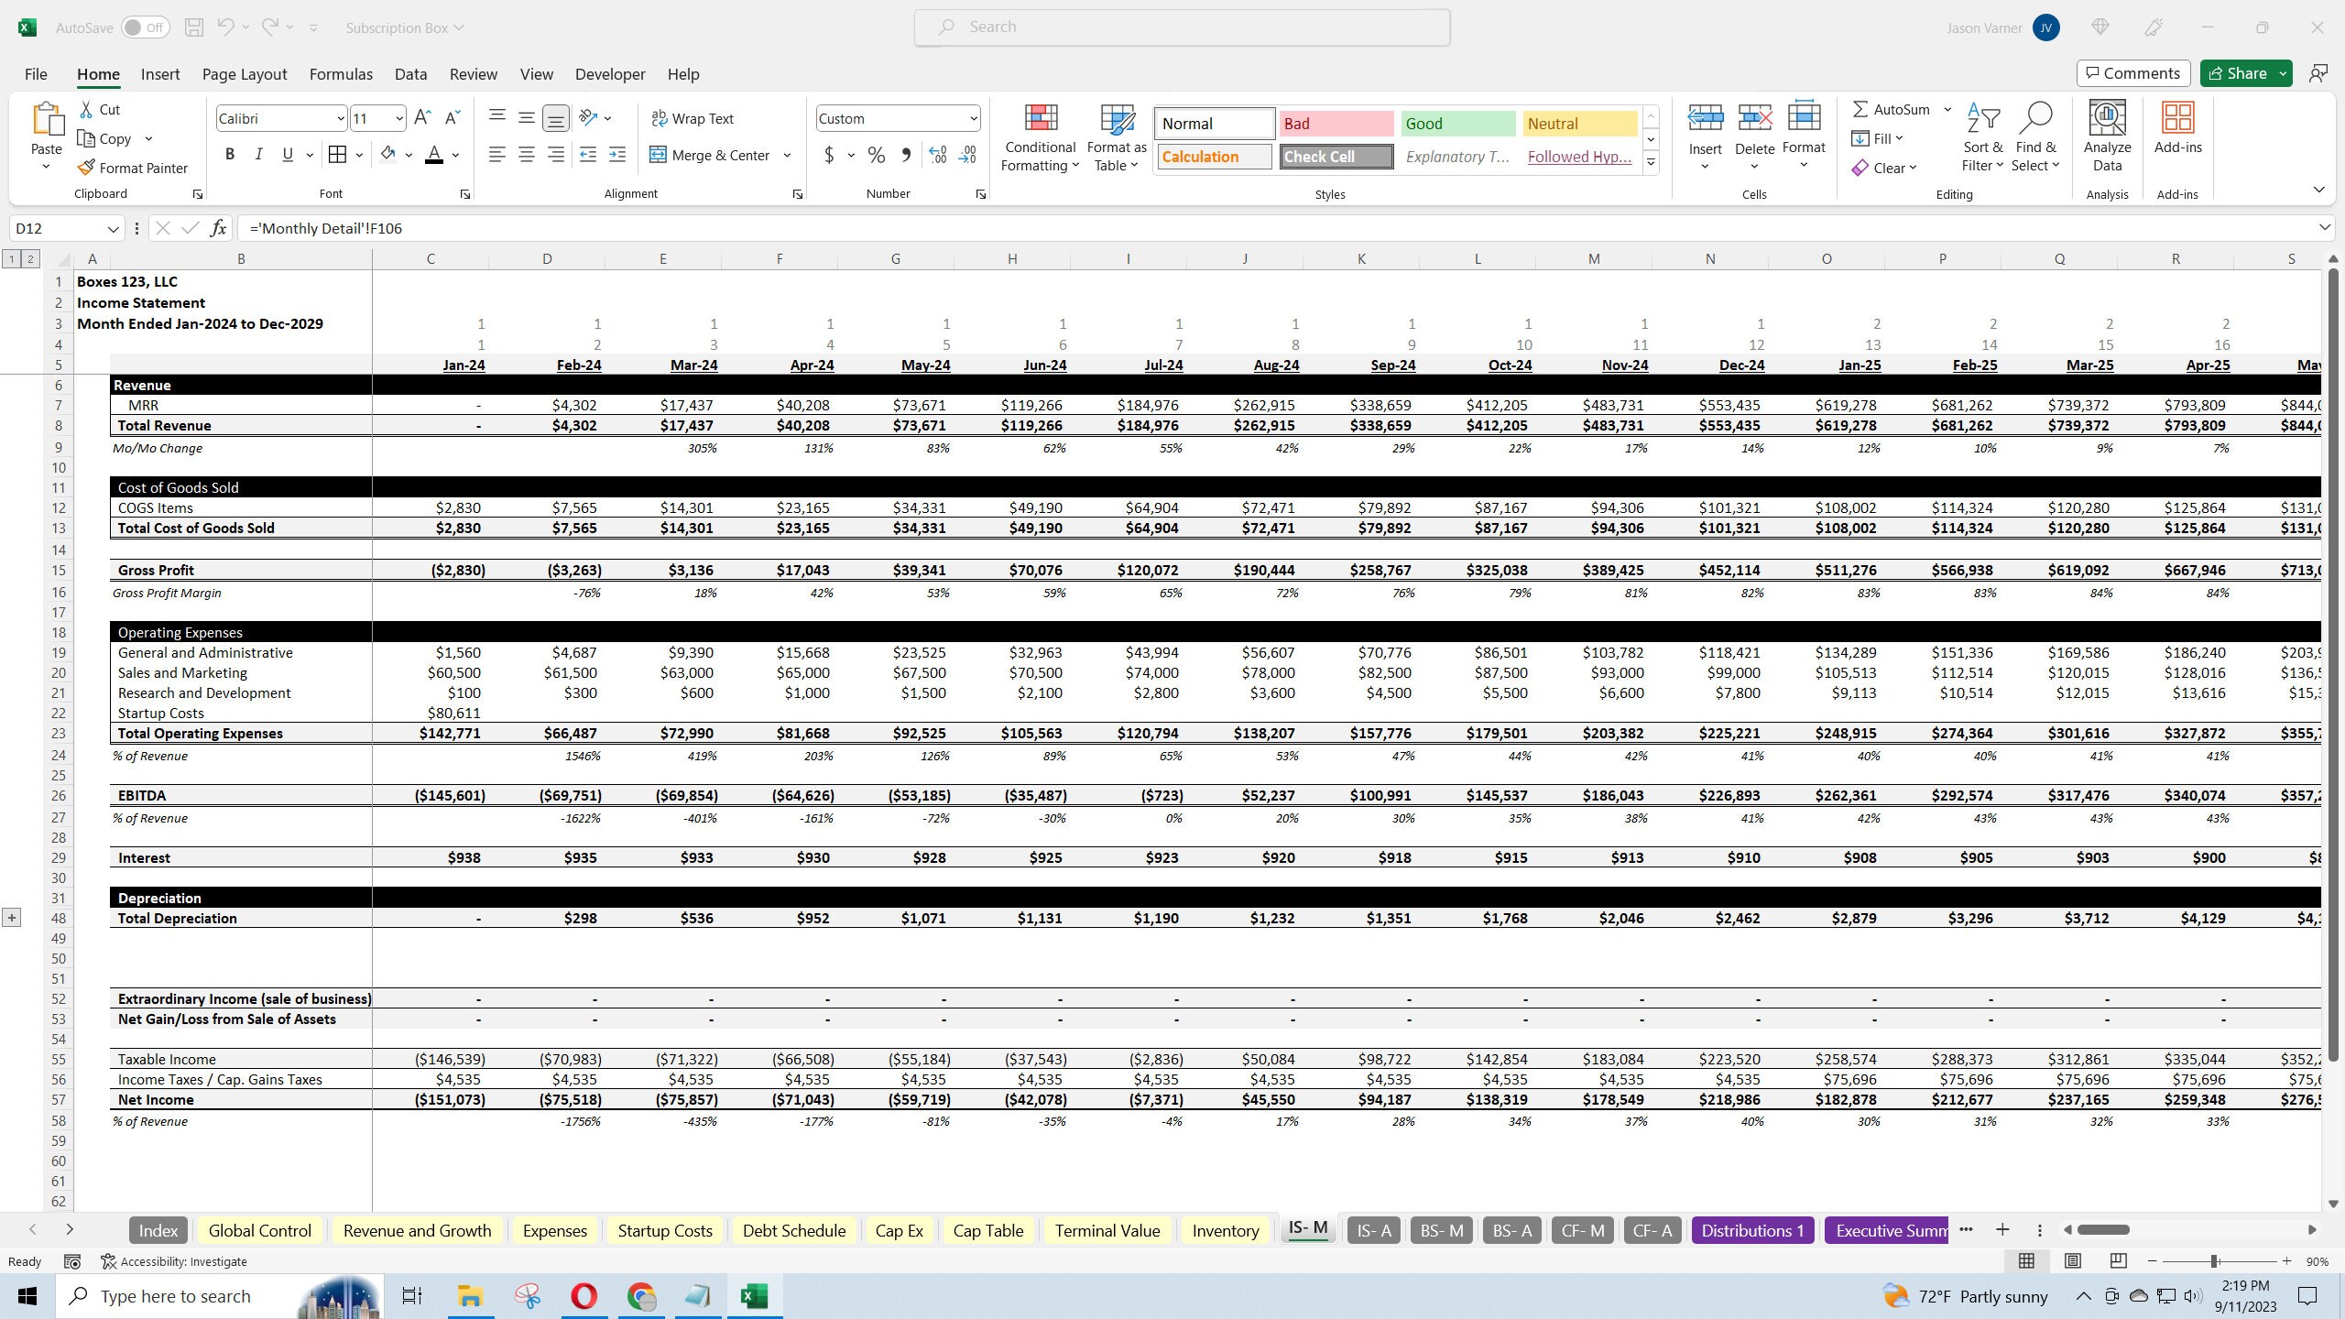Click the Comma Style icon
Screen dimensions: 2345x1319
(906, 155)
